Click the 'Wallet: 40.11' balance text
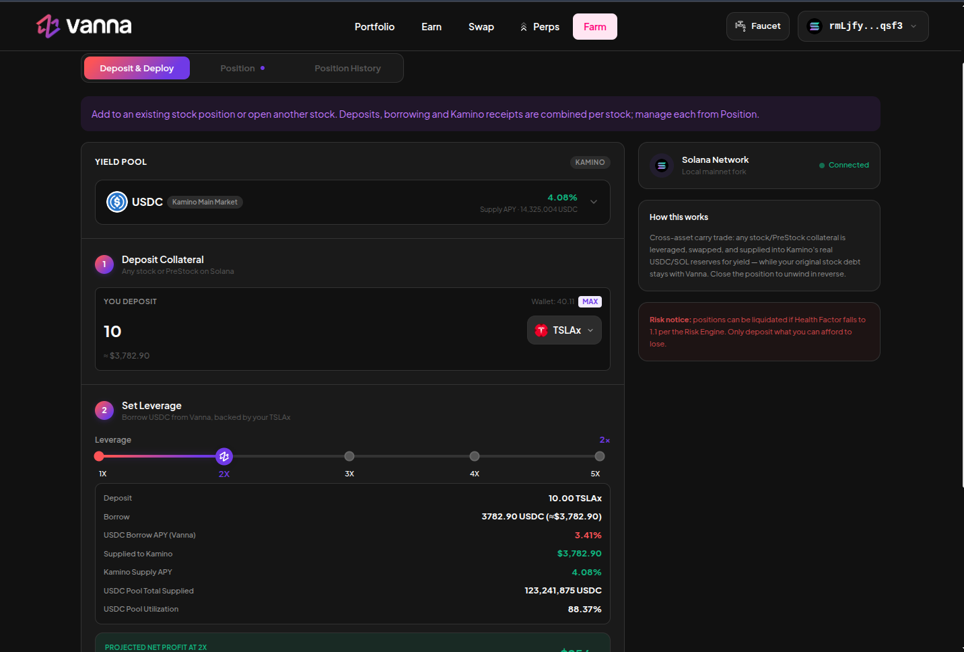 click(x=553, y=301)
